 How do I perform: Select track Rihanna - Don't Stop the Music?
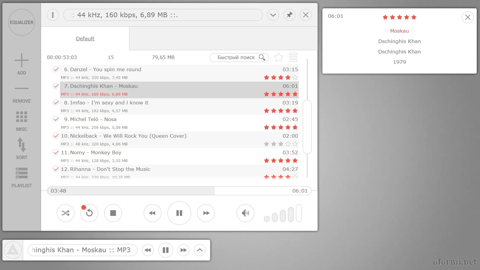click(x=179, y=172)
